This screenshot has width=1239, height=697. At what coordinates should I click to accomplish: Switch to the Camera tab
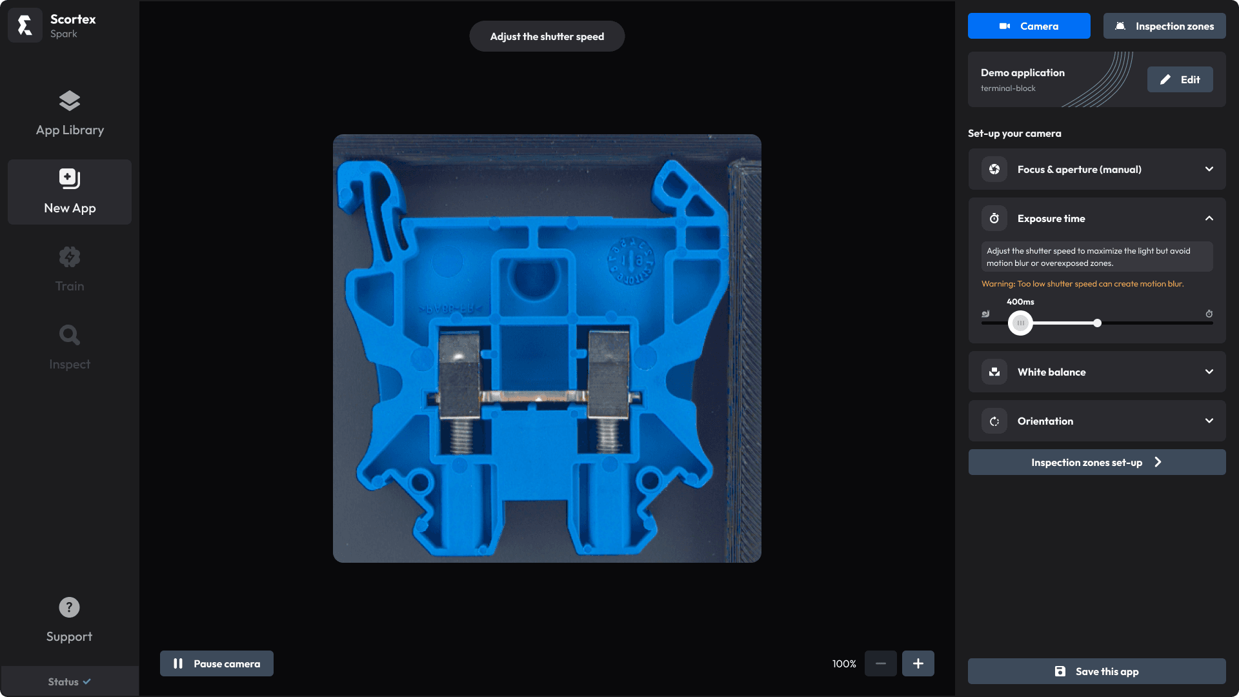pos(1029,26)
